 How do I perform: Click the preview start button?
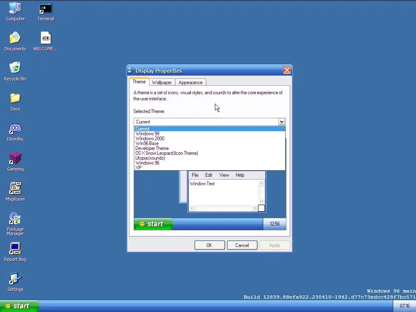click(153, 224)
